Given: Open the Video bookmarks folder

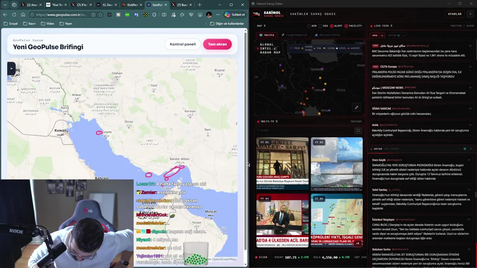Looking at the screenshot, I should point(47,23).
